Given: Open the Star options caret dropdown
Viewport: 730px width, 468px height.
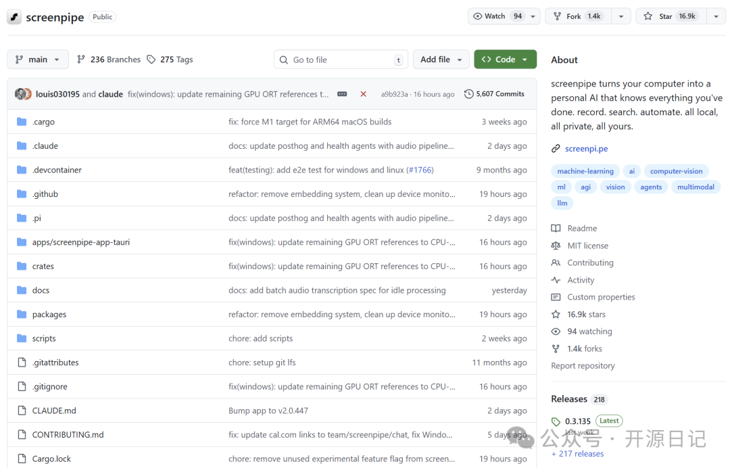Looking at the screenshot, I should pyautogui.click(x=716, y=16).
